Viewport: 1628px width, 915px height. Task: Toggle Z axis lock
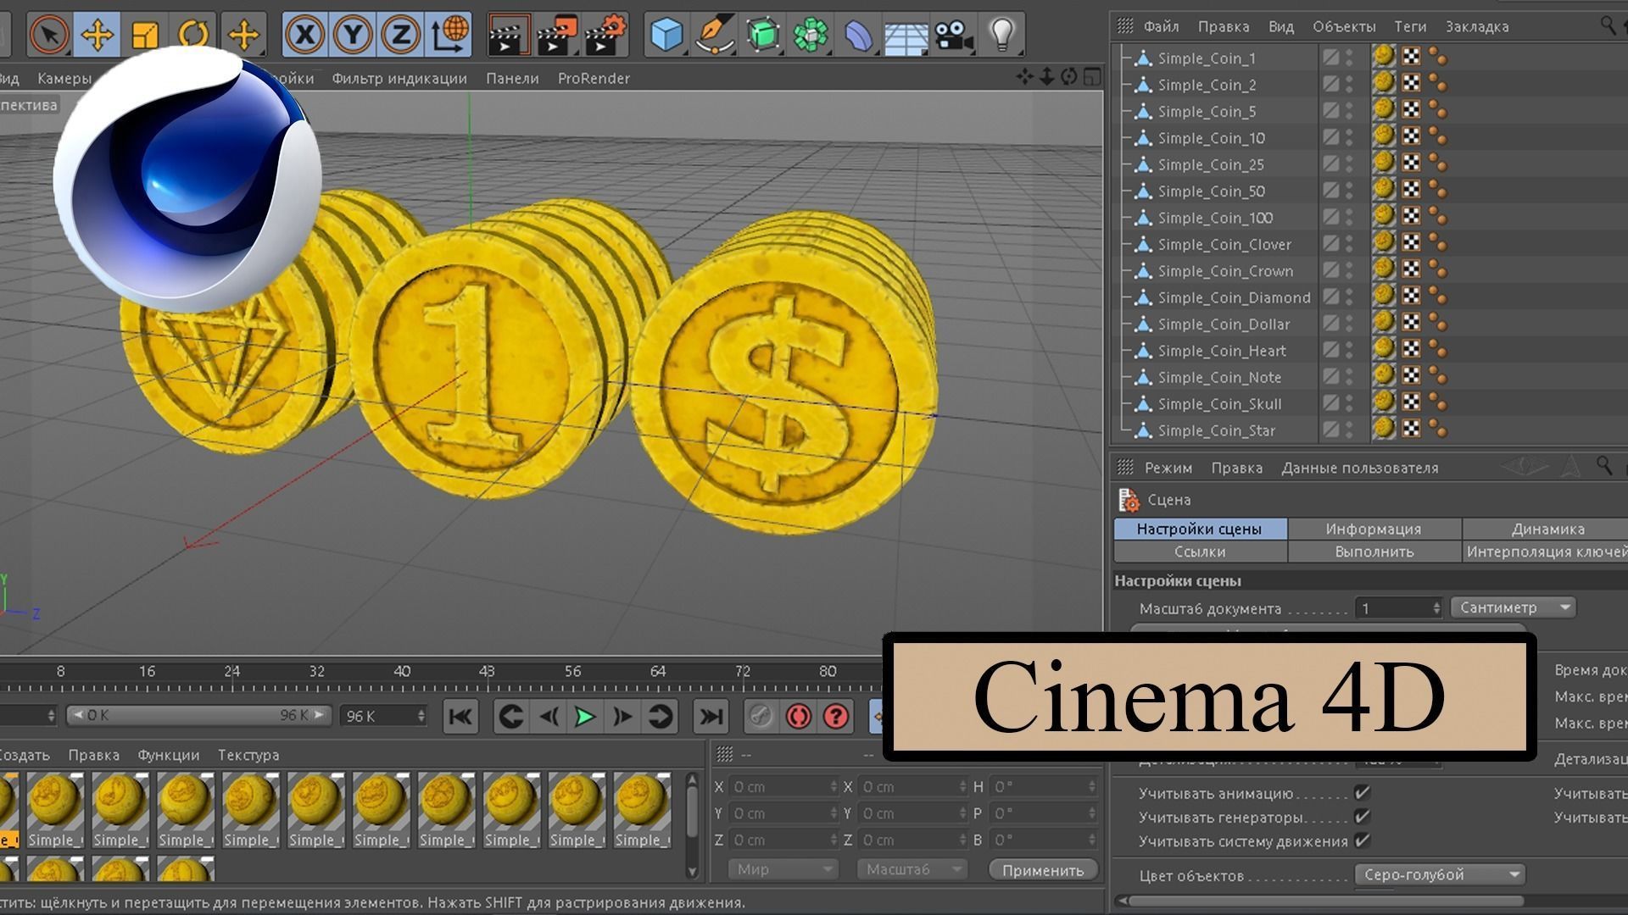(x=400, y=35)
